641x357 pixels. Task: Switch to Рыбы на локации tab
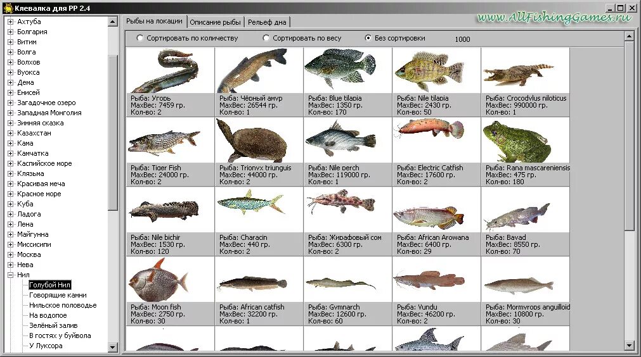click(x=154, y=22)
